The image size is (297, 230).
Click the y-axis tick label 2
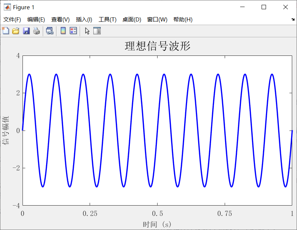click(x=18, y=93)
